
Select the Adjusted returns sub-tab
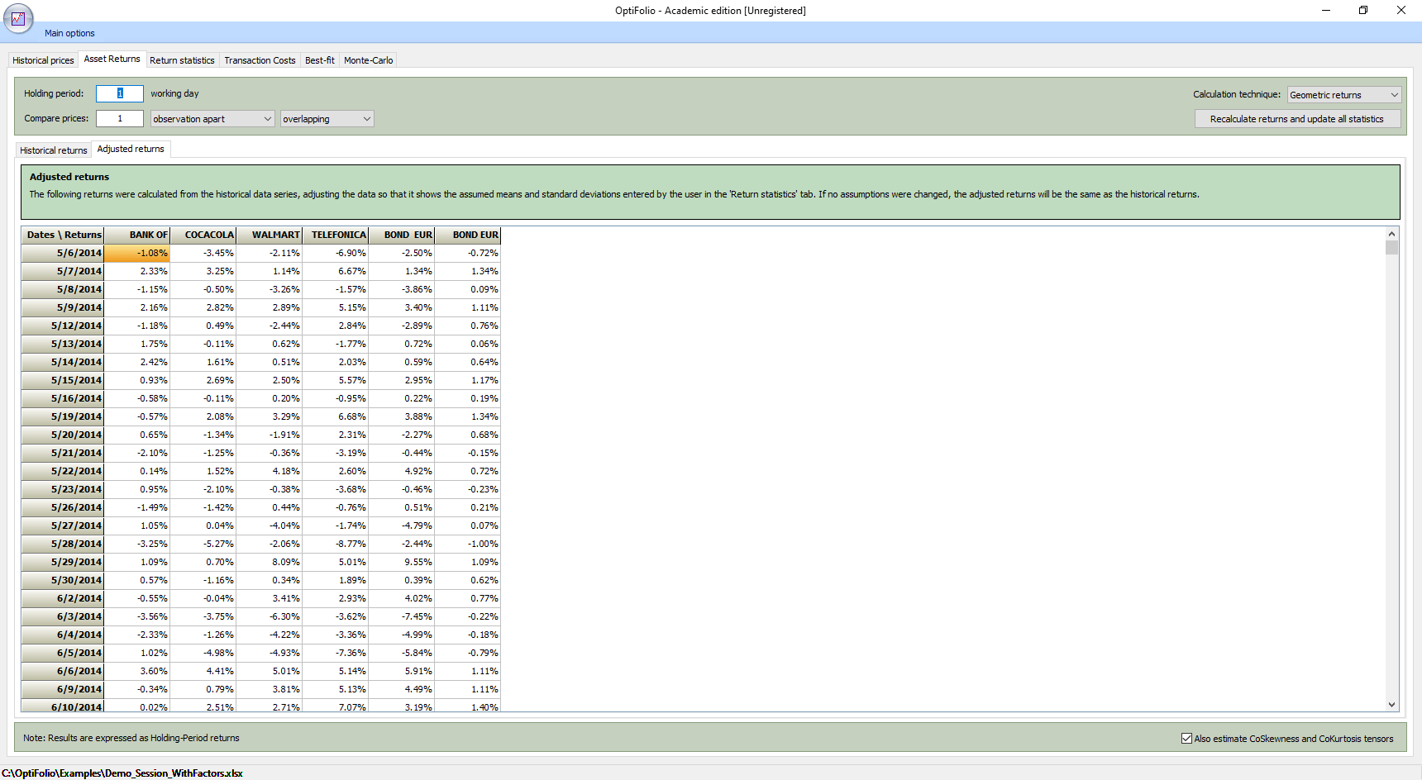pyautogui.click(x=131, y=150)
